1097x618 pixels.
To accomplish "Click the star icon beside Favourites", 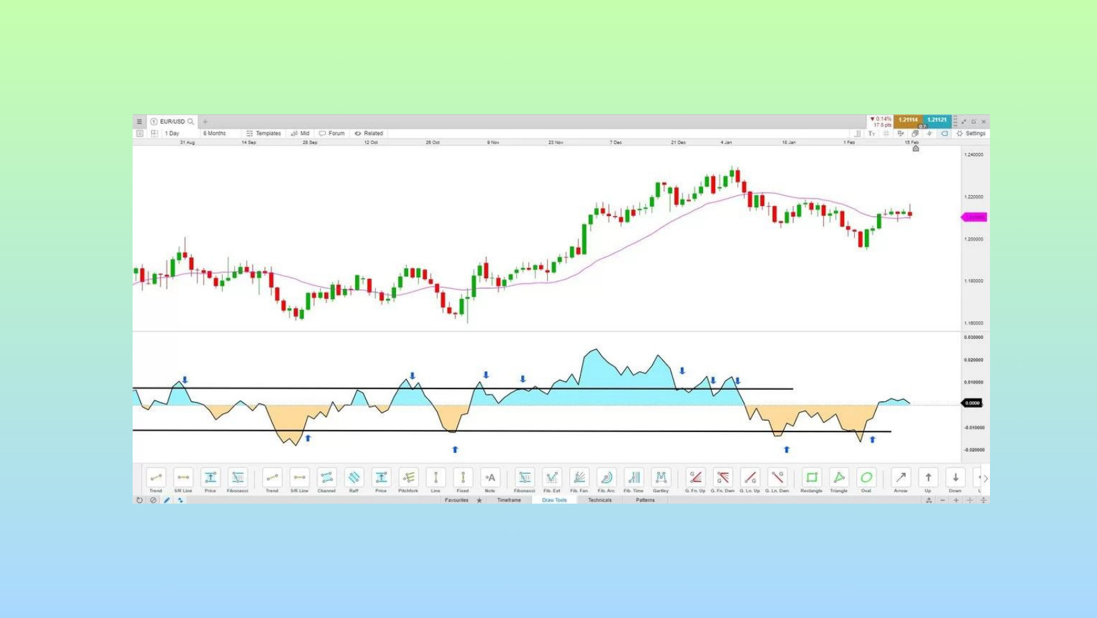I will (x=479, y=500).
